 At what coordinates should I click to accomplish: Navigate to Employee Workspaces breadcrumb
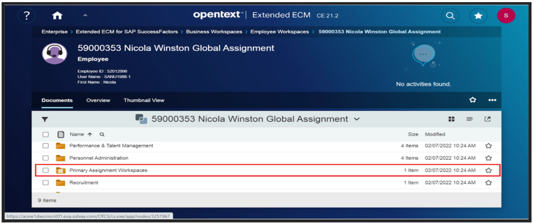click(279, 31)
